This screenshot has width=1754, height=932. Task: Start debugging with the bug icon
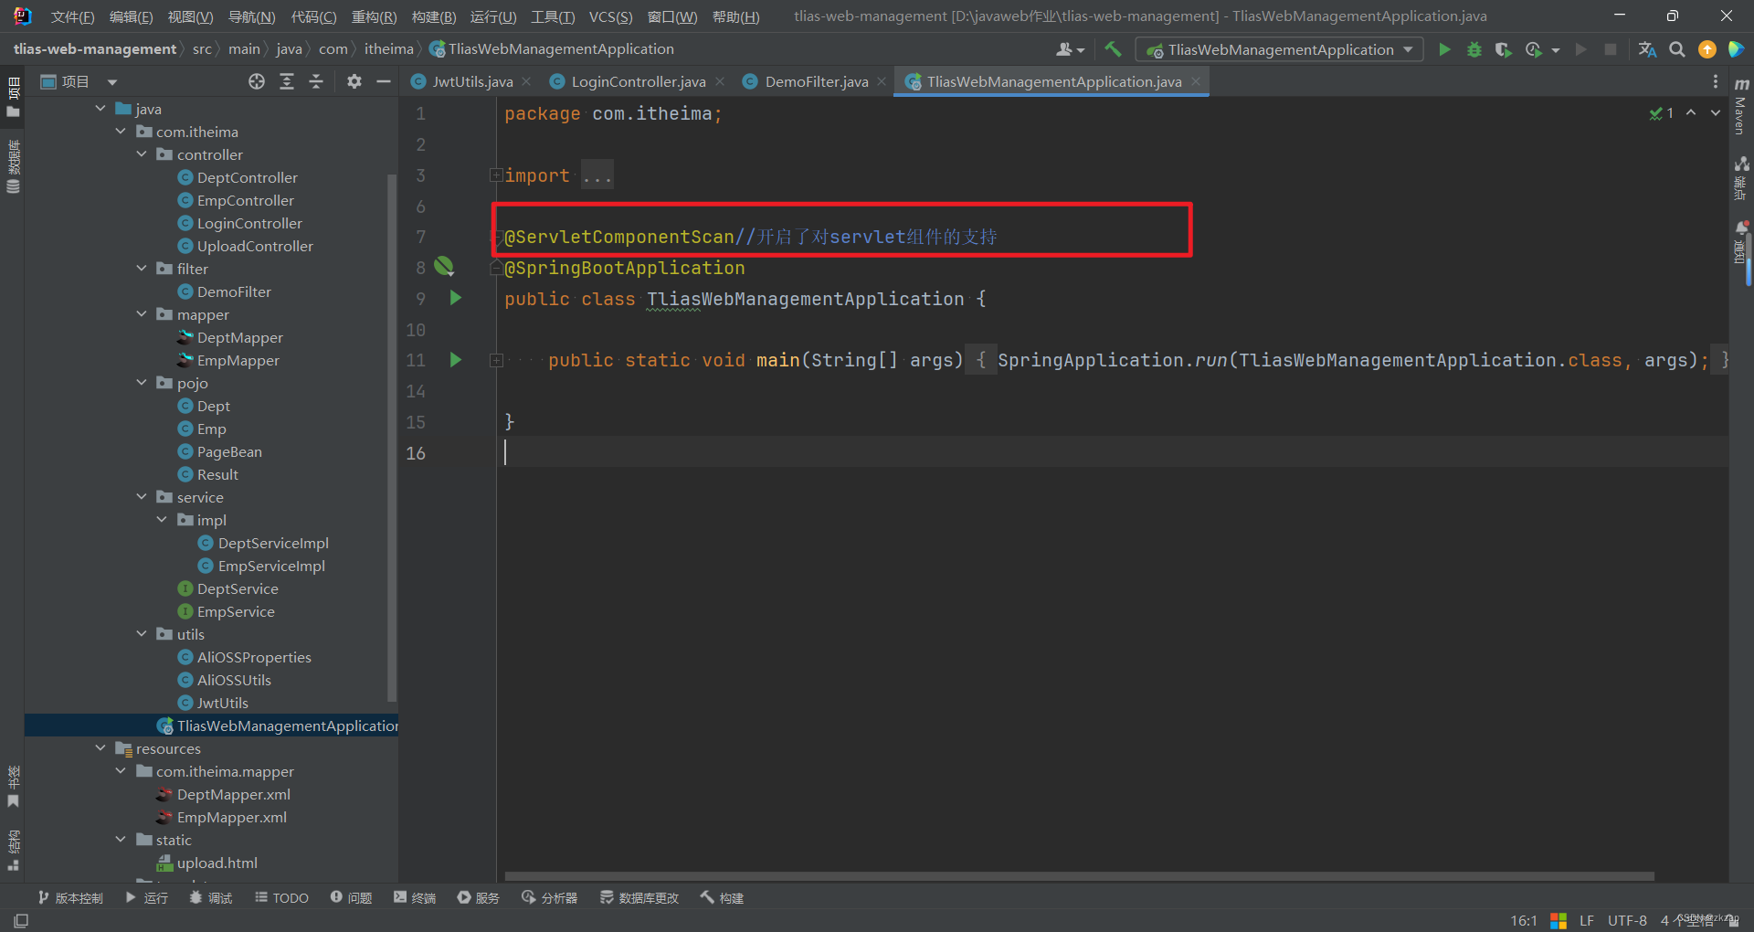tap(1474, 49)
